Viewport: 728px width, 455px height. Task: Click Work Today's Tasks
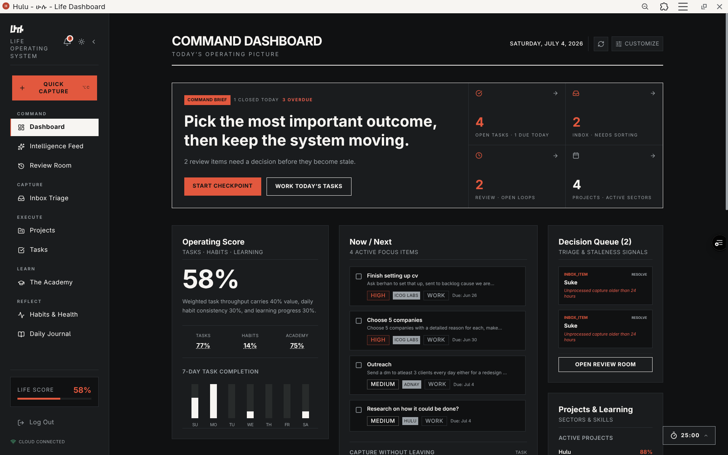309,186
